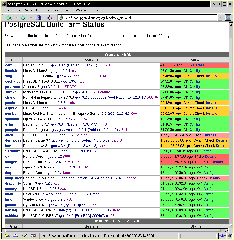This screenshot has height=240, width=234.
Task: Open the Window menu
Action: (x=81, y=10)
